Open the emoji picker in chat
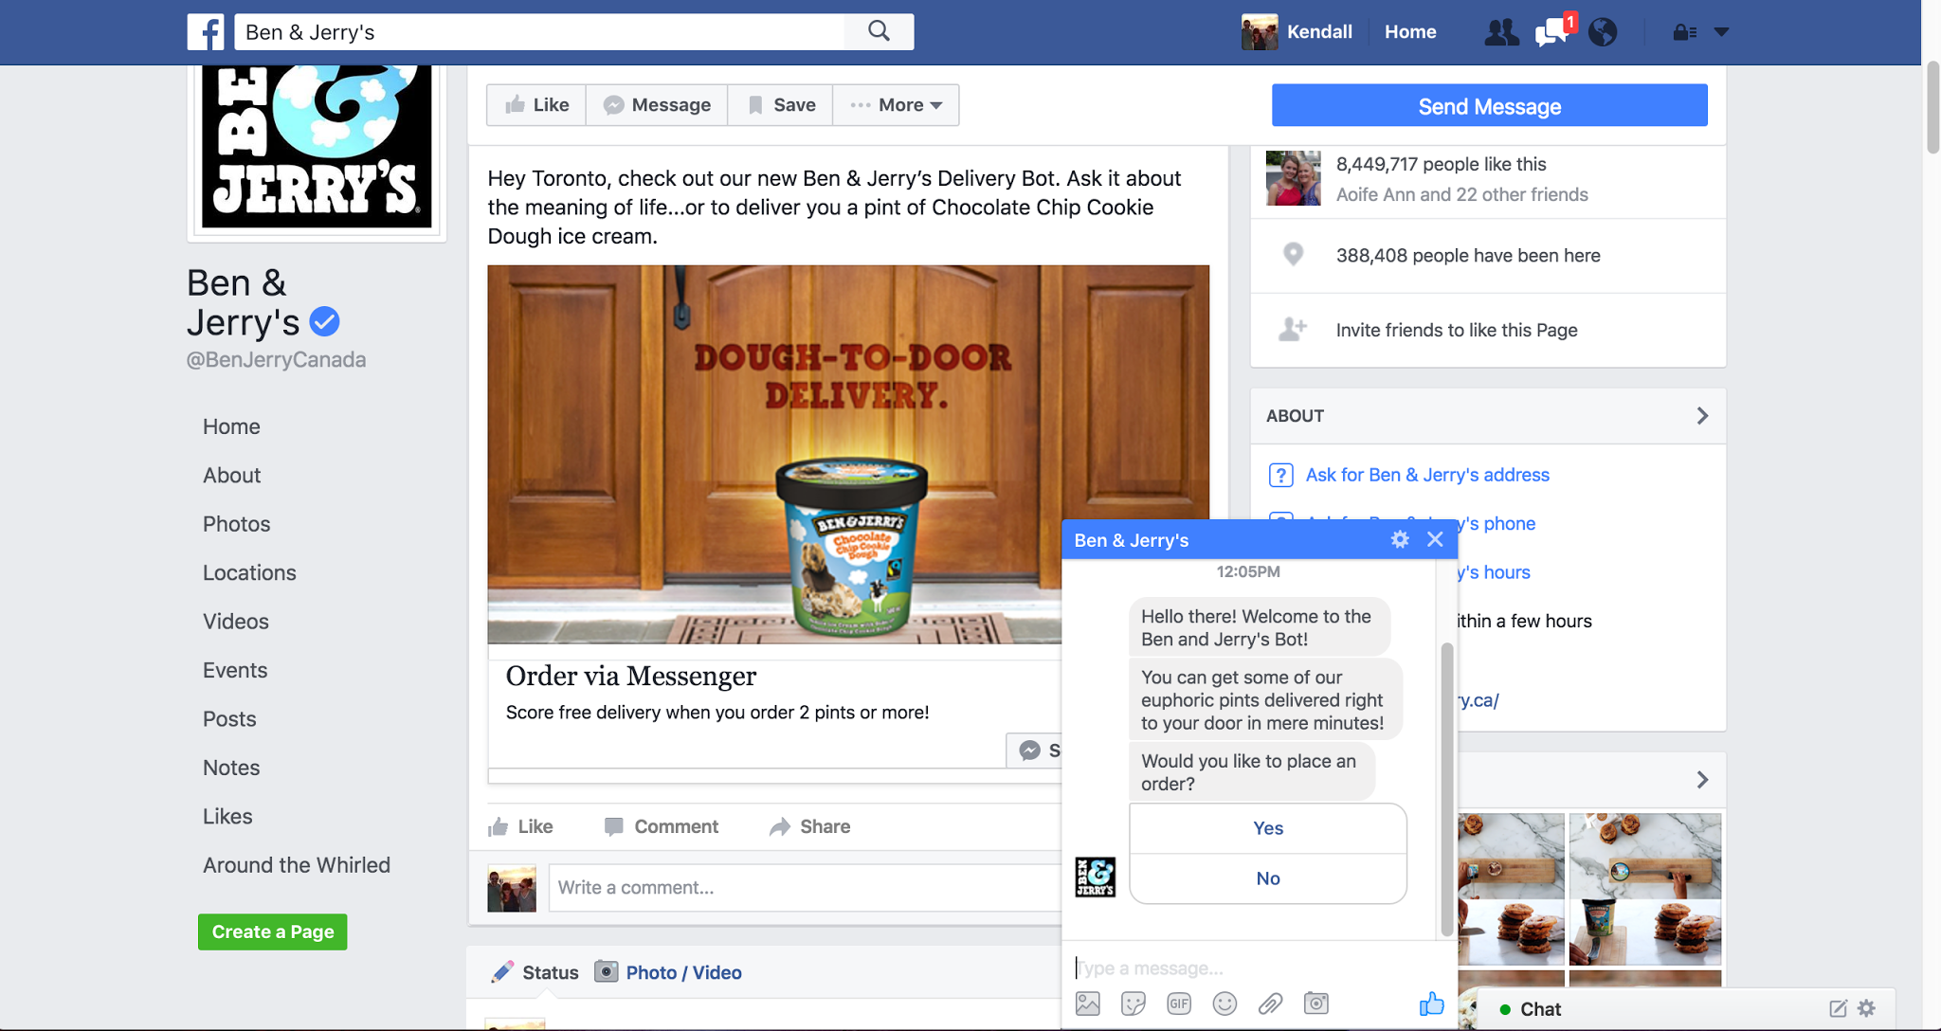 (x=1224, y=1004)
